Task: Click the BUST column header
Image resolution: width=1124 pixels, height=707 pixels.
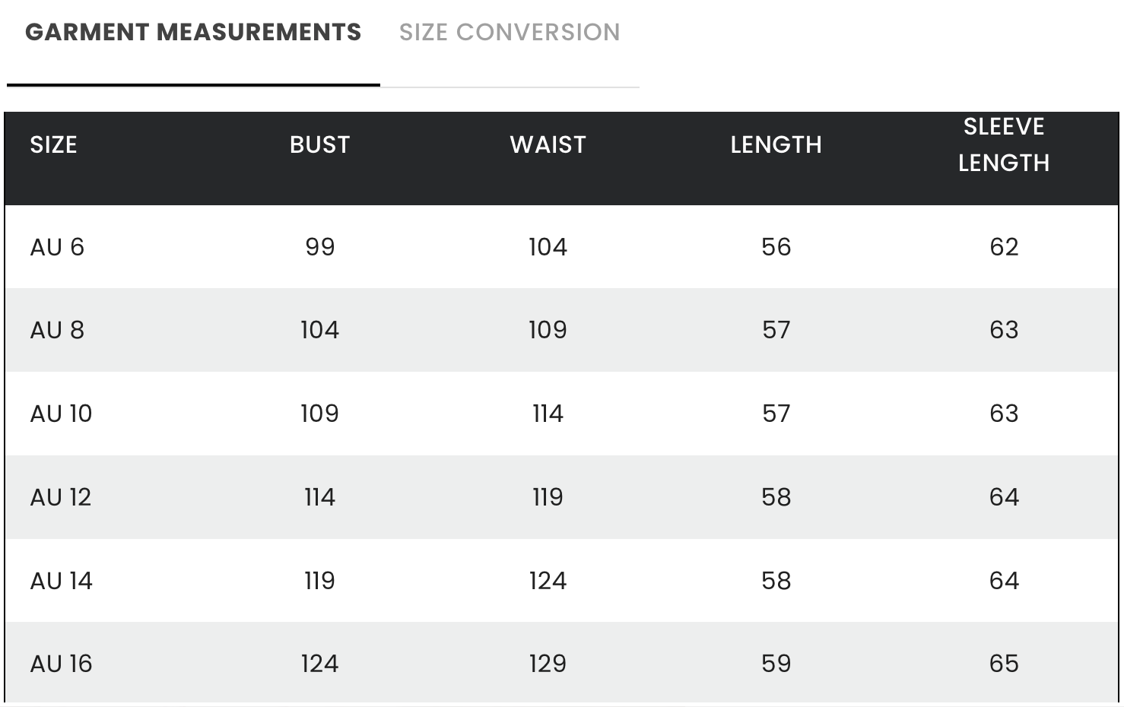Action: [319, 144]
